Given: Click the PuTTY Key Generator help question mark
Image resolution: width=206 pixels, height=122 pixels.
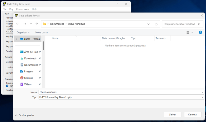Looking at the screenshot, I should coord(117,4).
